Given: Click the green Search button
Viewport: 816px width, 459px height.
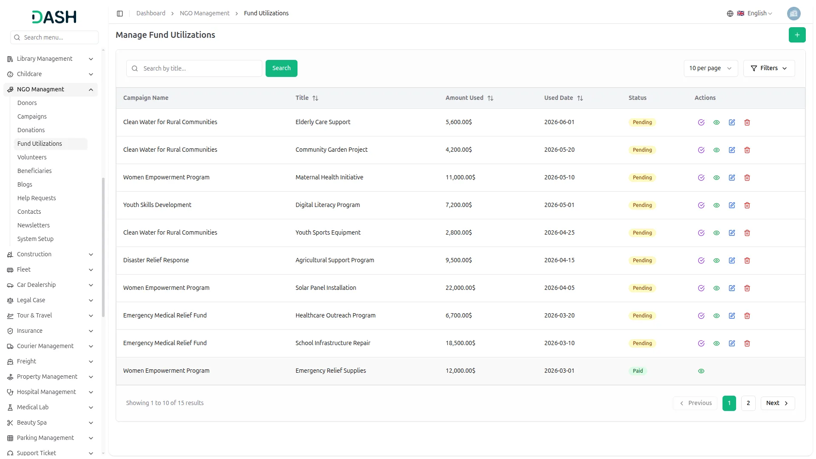Looking at the screenshot, I should click(x=281, y=68).
